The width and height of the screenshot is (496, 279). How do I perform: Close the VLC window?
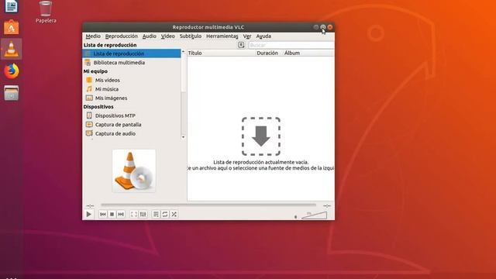330,27
